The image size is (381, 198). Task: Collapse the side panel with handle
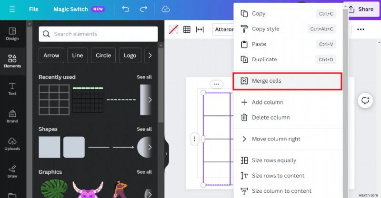click(166, 154)
